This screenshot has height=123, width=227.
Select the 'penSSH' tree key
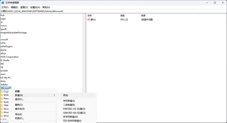tap(4, 71)
